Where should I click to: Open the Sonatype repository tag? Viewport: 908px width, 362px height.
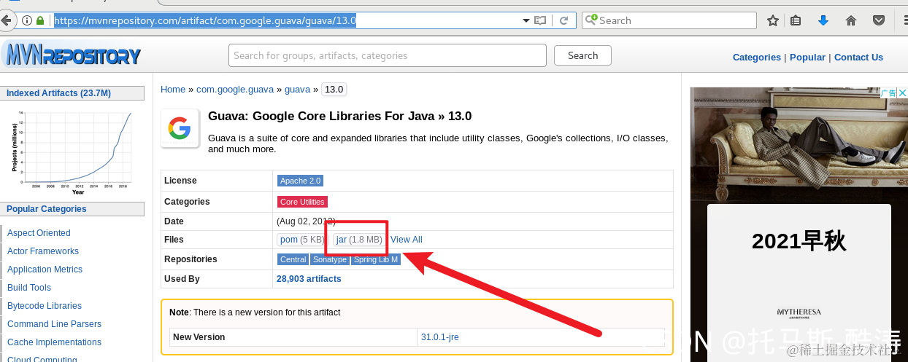coord(330,259)
